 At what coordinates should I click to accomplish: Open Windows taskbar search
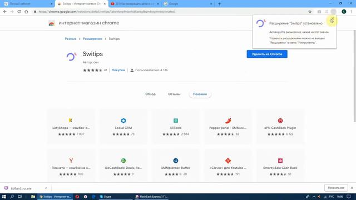coord(12,197)
